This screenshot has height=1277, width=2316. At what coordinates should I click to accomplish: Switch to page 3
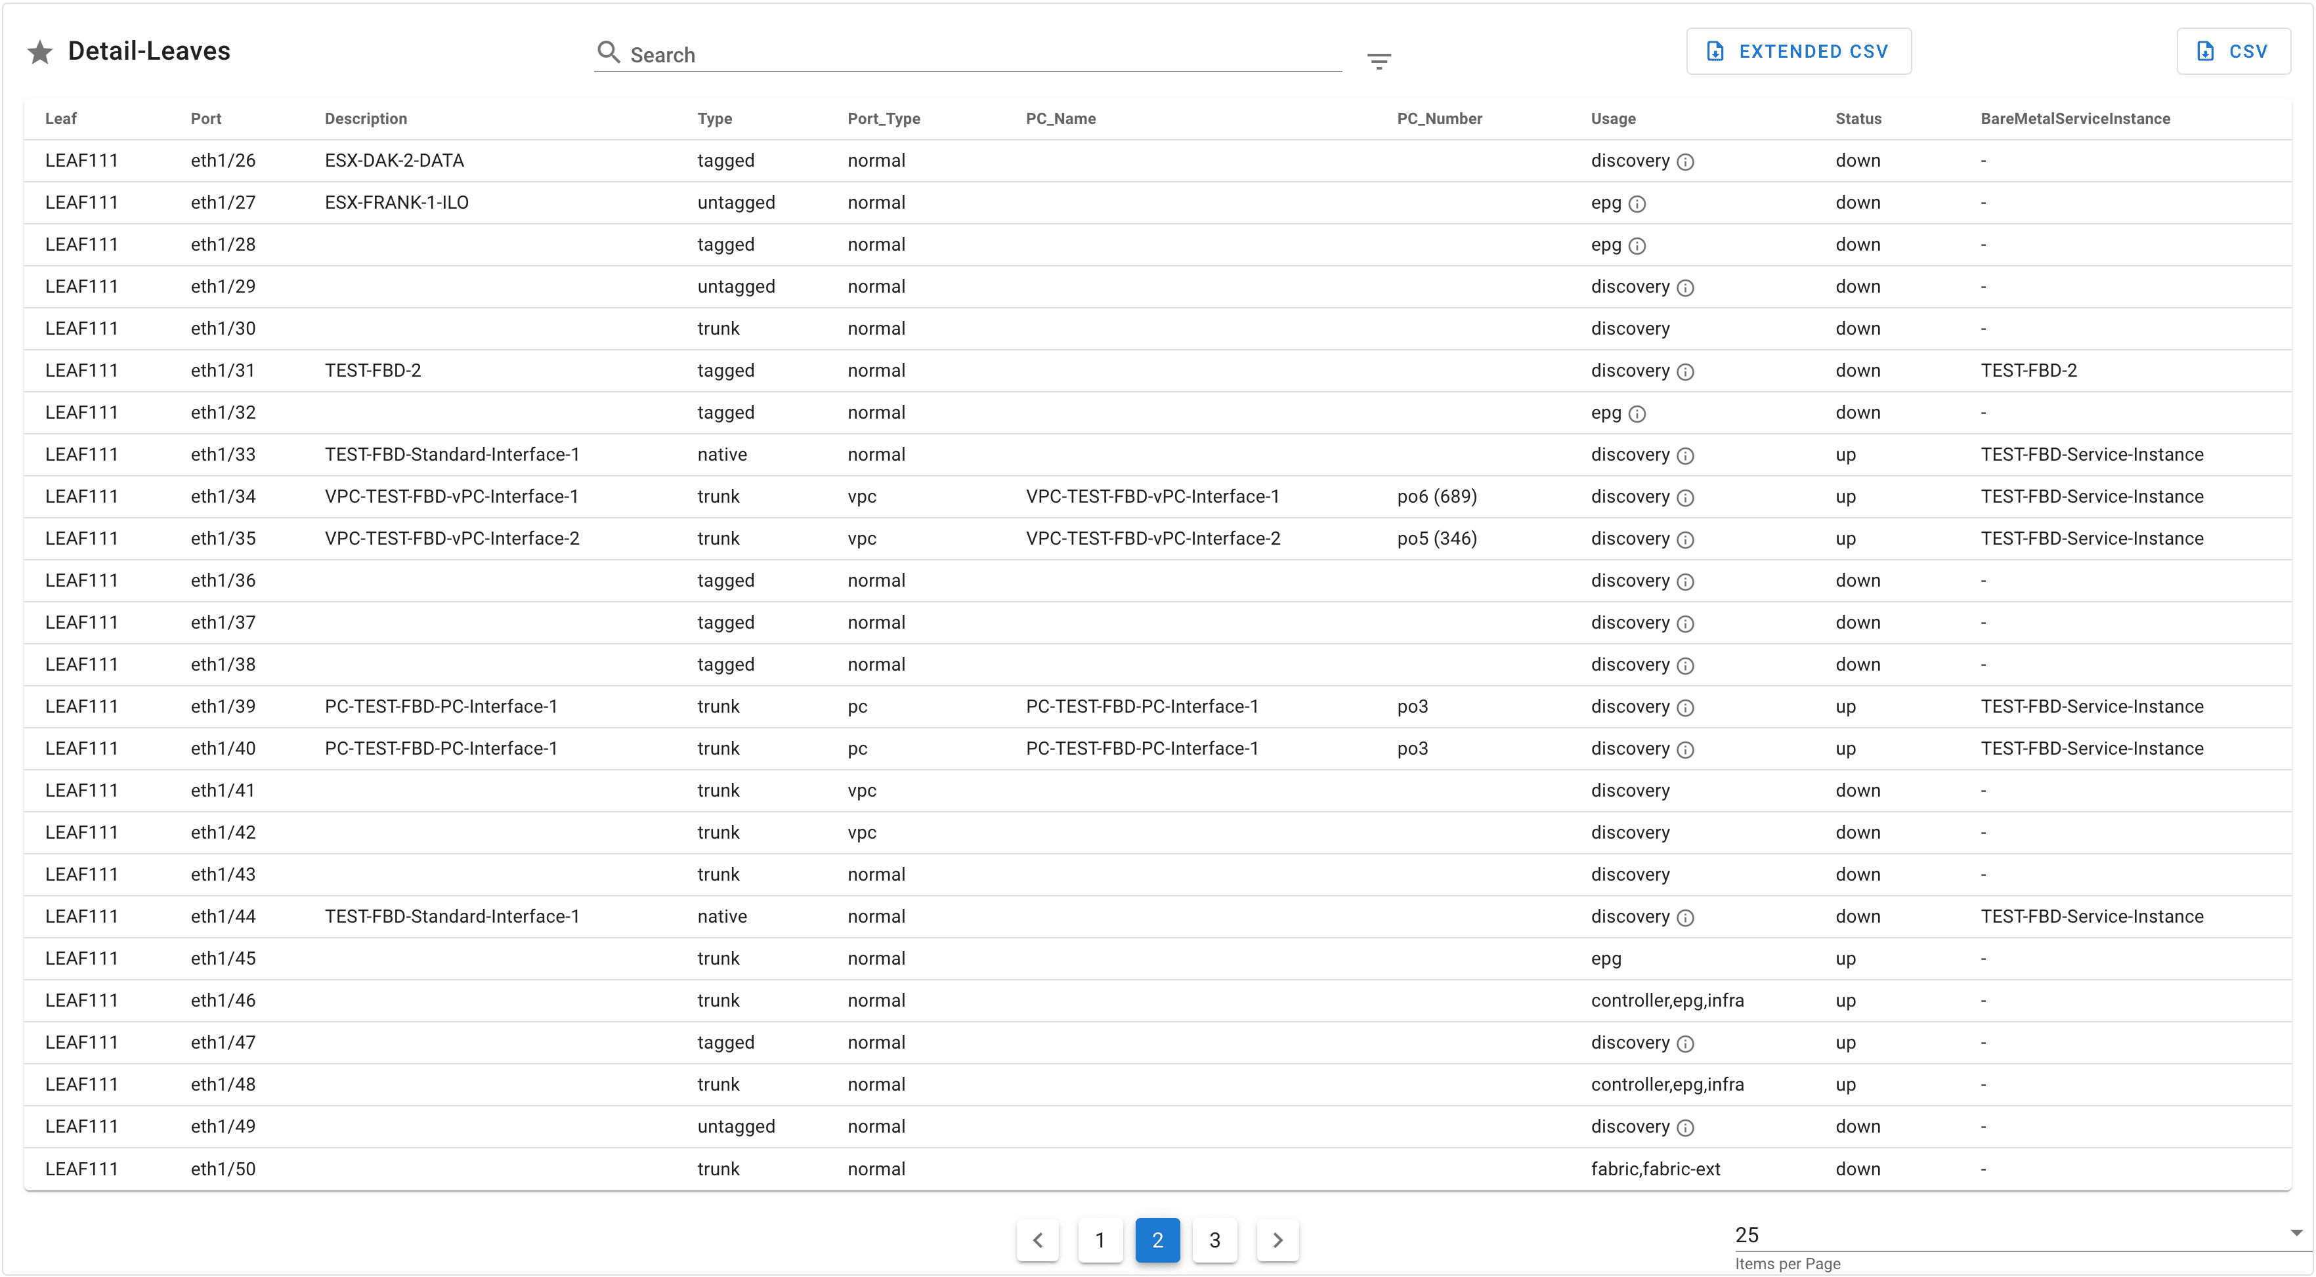pyautogui.click(x=1214, y=1240)
